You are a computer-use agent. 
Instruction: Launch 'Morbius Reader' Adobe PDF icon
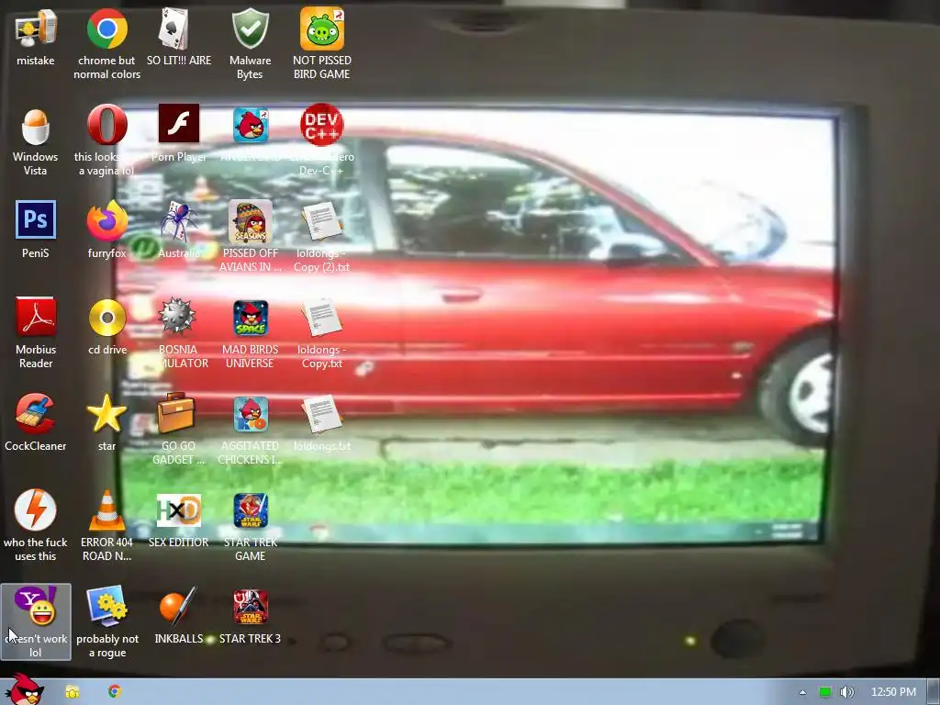click(36, 317)
